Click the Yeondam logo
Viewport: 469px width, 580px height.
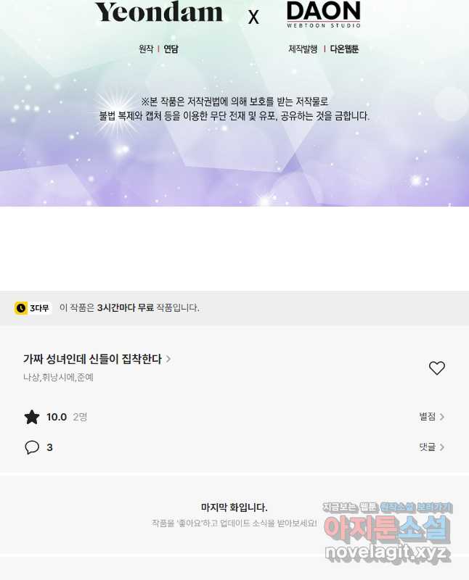tap(159, 12)
